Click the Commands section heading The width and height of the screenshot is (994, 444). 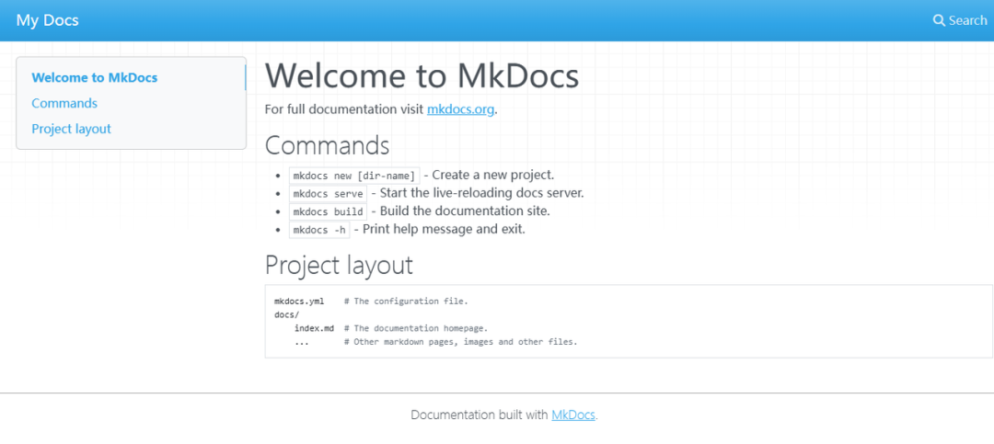tap(327, 145)
